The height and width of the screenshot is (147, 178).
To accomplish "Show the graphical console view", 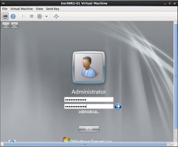I will point(5,16).
